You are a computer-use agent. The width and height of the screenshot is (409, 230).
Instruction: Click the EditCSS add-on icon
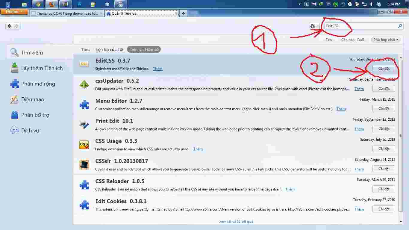(84, 64)
